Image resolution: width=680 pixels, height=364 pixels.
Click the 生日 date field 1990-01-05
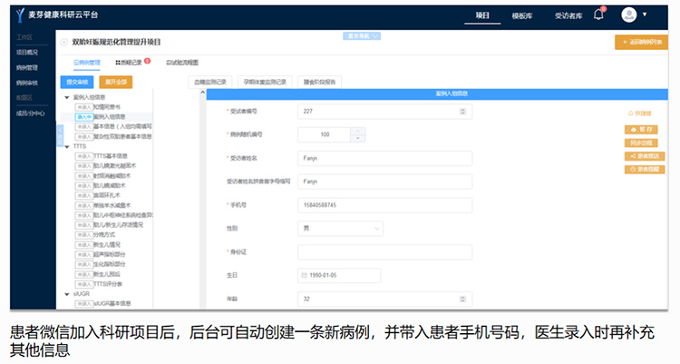coord(339,275)
